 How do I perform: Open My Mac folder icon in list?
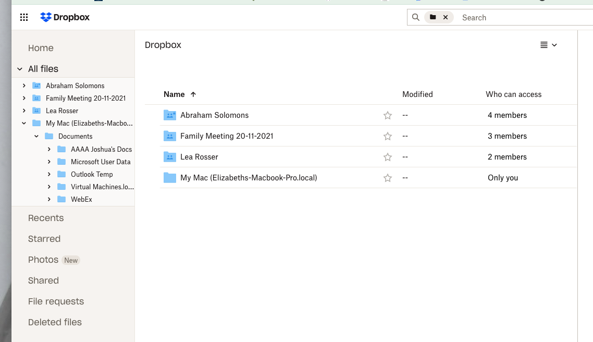[170, 177]
